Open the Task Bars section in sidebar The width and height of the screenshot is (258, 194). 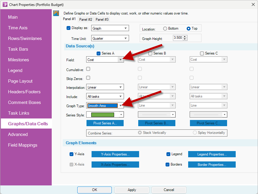coord(18,49)
